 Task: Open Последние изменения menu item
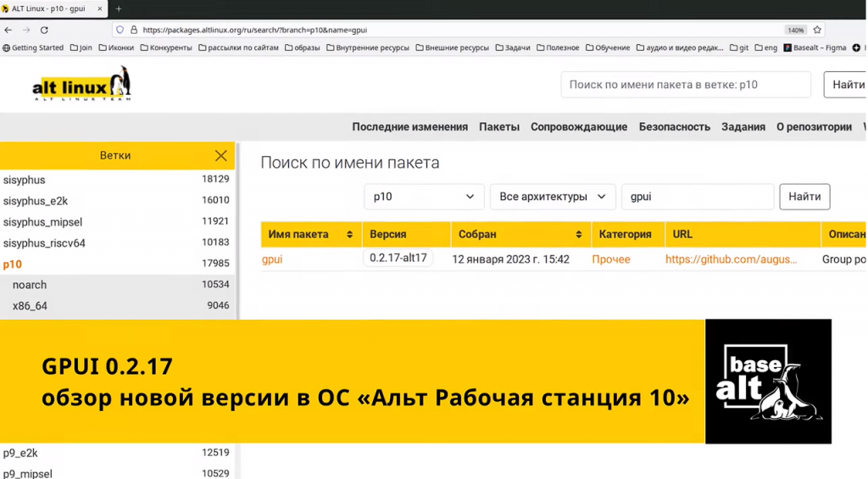[409, 127]
